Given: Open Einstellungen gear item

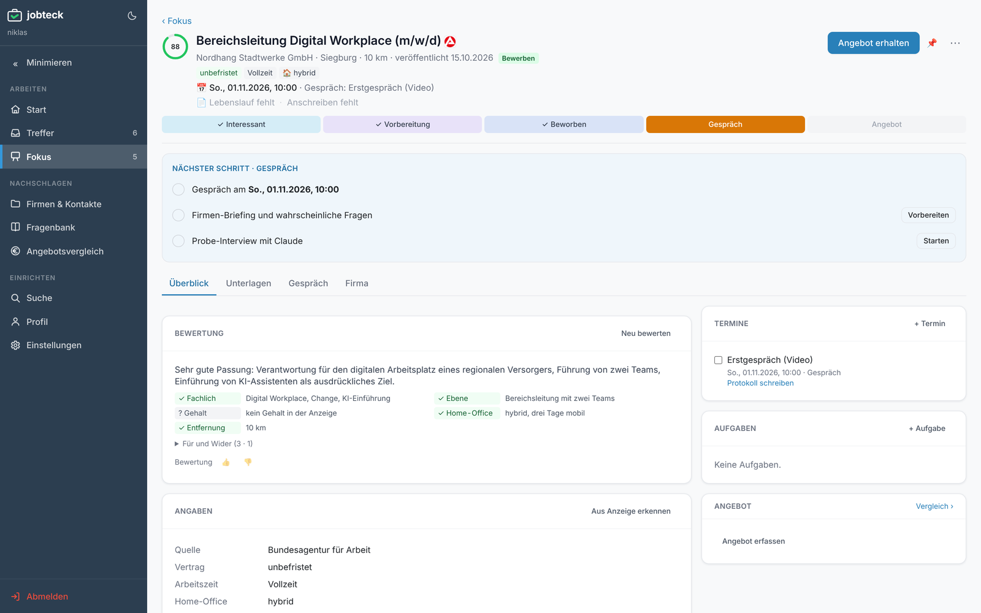Looking at the screenshot, I should [x=74, y=345].
